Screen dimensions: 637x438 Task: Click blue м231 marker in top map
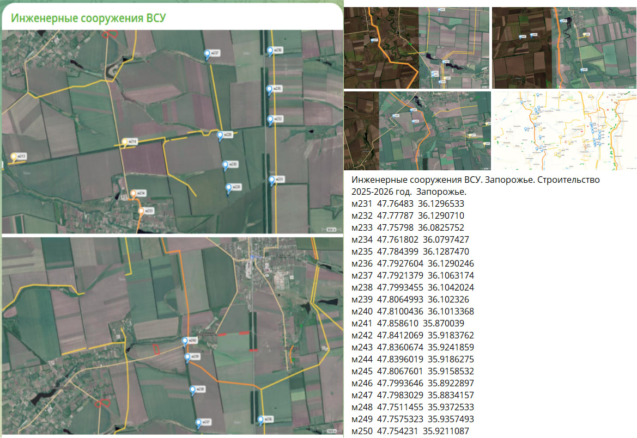click(x=272, y=179)
